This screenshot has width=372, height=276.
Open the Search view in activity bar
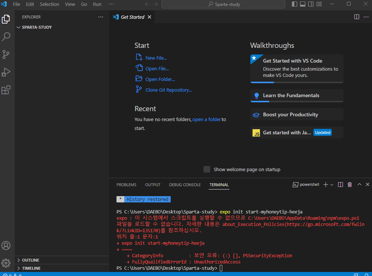pyautogui.click(x=6, y=37)
